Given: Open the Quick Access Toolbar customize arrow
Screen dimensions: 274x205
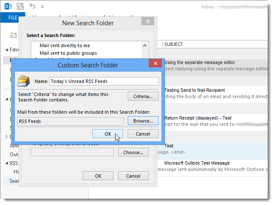Looking at the screenshot, I should (42, 7).
